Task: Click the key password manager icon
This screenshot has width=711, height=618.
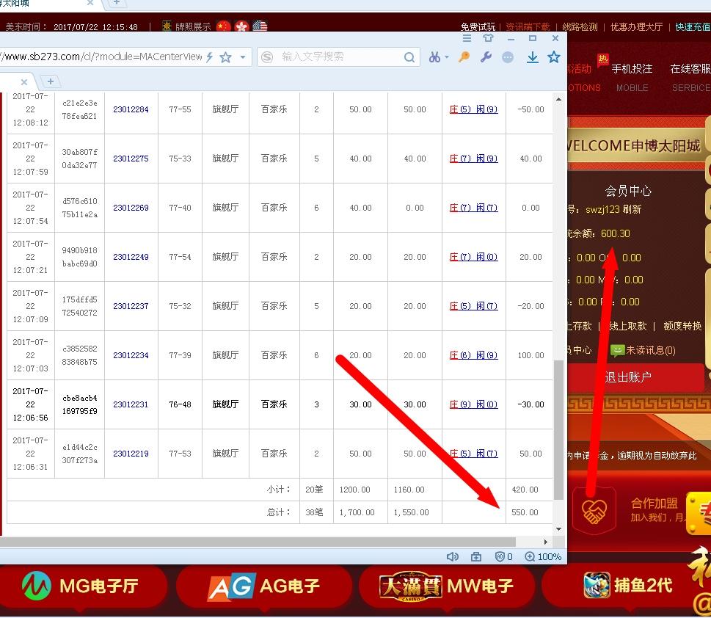Action: pos(463,57)
